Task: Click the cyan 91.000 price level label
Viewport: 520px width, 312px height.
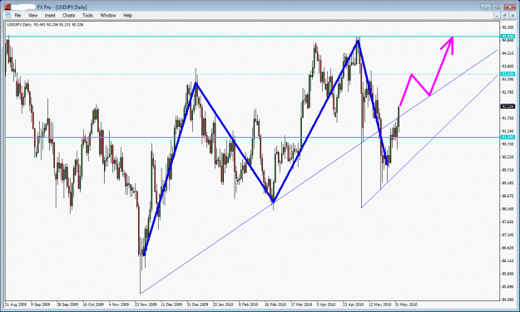Action: pos(508,137)
